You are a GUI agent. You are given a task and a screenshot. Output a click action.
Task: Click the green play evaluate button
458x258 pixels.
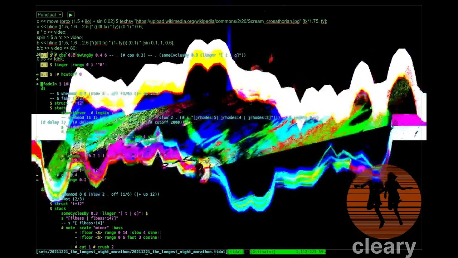point(70,15)
